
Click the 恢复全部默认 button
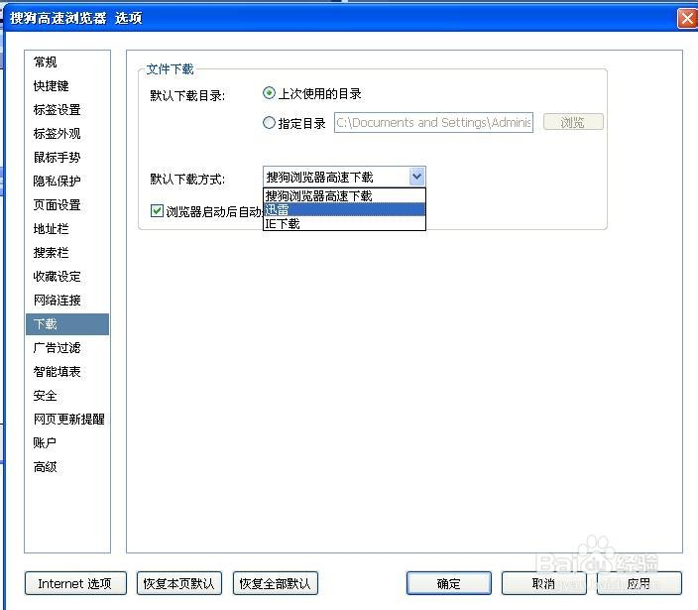275,583
